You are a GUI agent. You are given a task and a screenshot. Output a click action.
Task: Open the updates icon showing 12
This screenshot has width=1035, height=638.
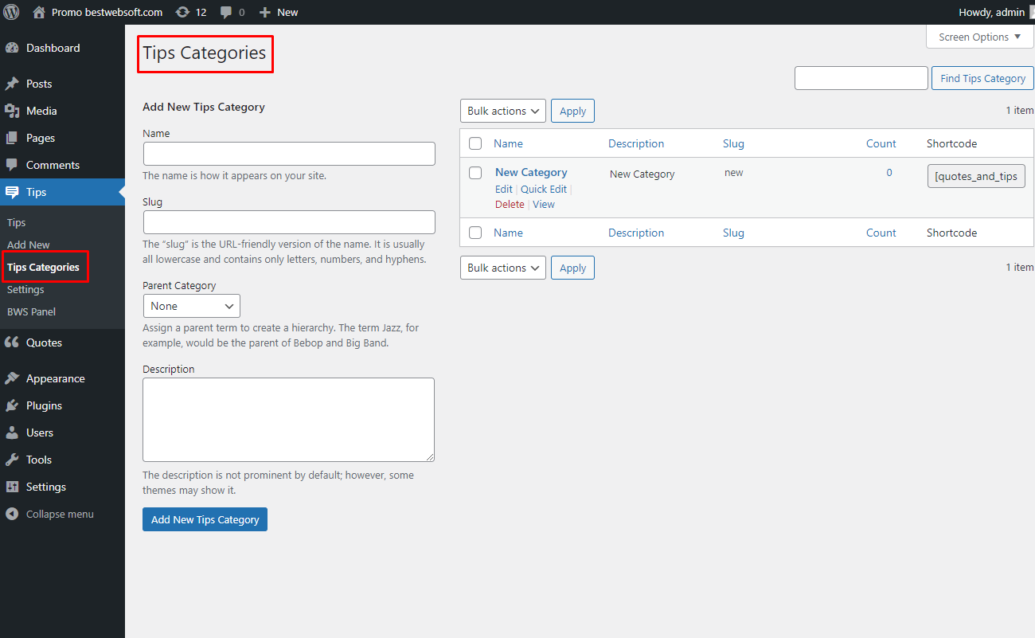(182, 12)
